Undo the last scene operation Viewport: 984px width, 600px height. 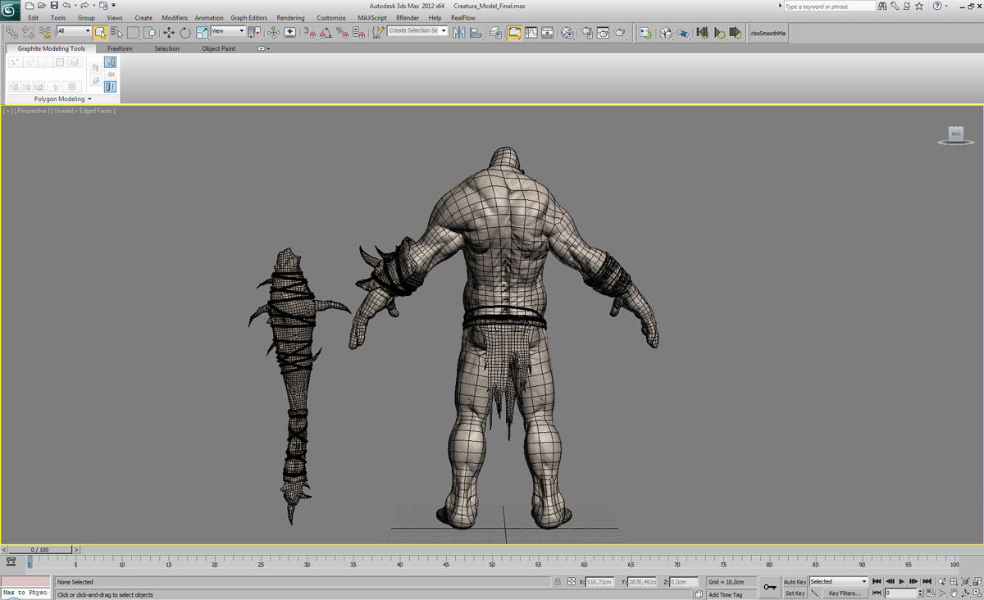[66, 6]
